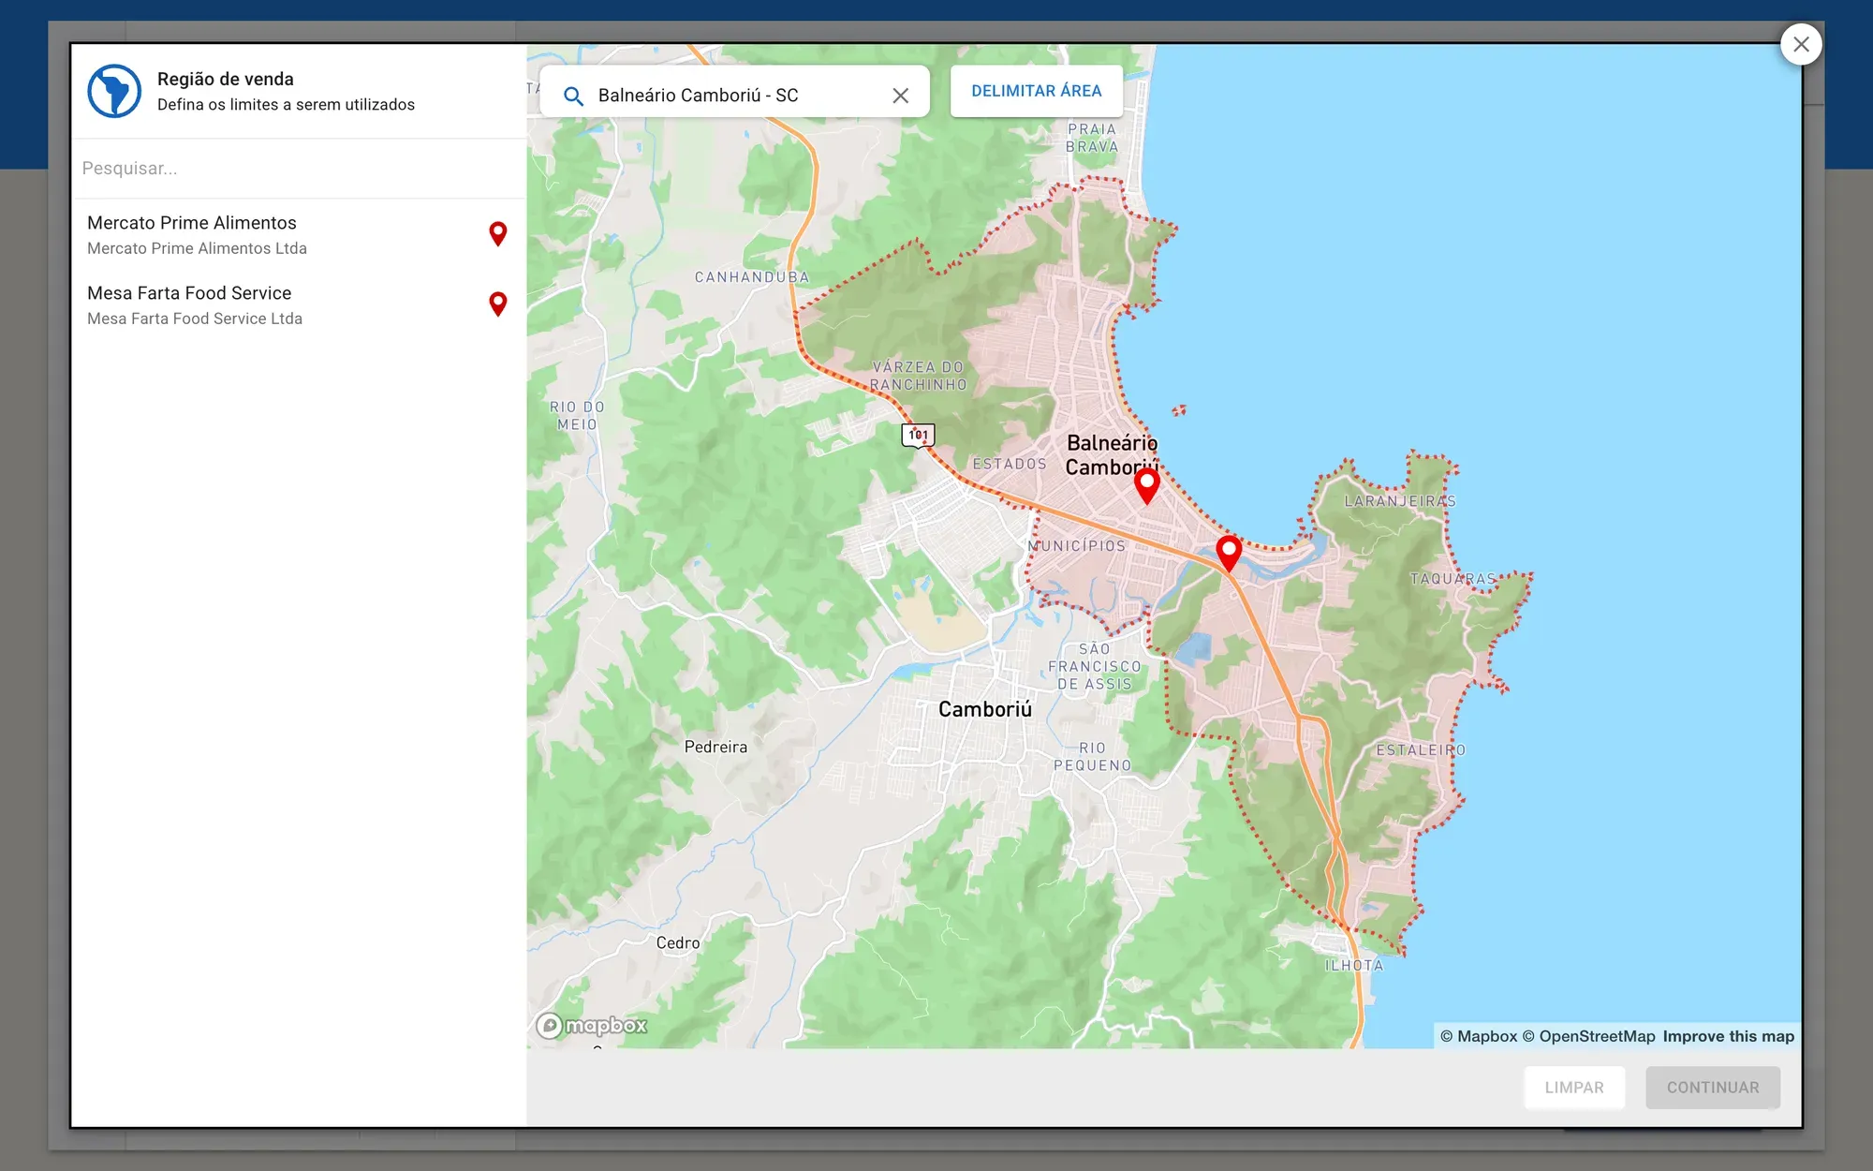
Task: Select Mercato Prime Alimentos list entry
Action: pyautogui.click(x=299, y=234)
